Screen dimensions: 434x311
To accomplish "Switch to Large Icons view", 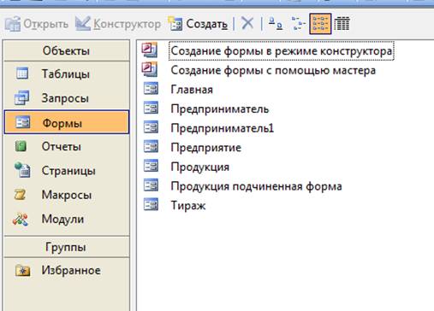I will [x=276, y=23].
